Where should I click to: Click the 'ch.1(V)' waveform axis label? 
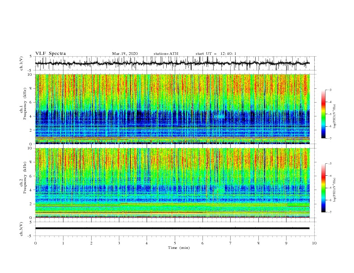click(x=21, y=63)
